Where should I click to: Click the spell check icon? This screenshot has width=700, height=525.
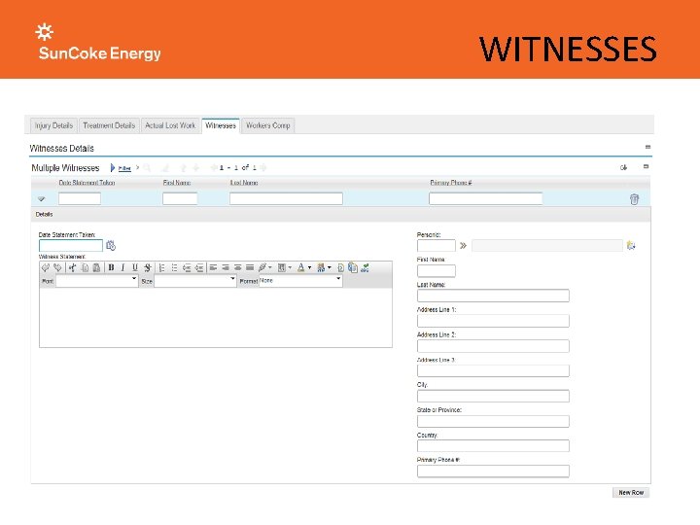click(x=366, y=267)
